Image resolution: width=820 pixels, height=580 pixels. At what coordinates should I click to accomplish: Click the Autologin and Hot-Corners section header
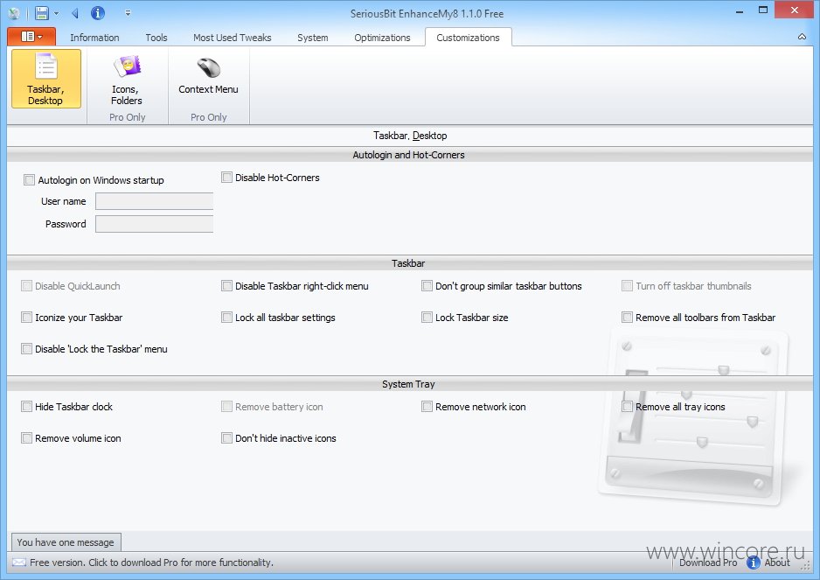(x=408, y=155)
